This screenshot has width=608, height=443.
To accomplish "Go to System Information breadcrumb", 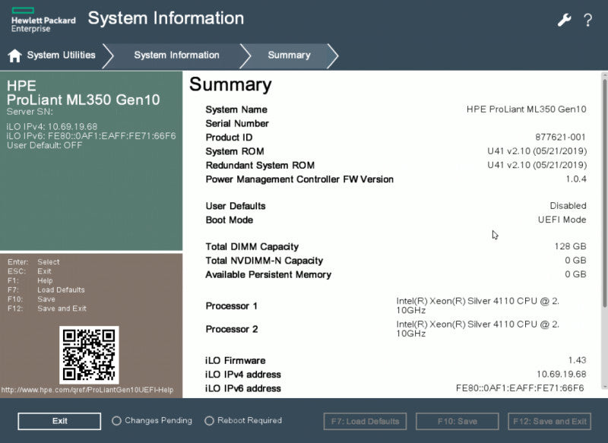I will tap(177, 55).
